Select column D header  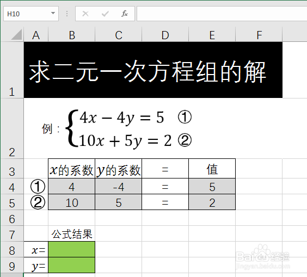[x=165, y=35]
